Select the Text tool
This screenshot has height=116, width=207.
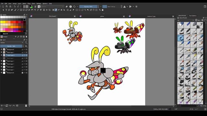[6, 10]
